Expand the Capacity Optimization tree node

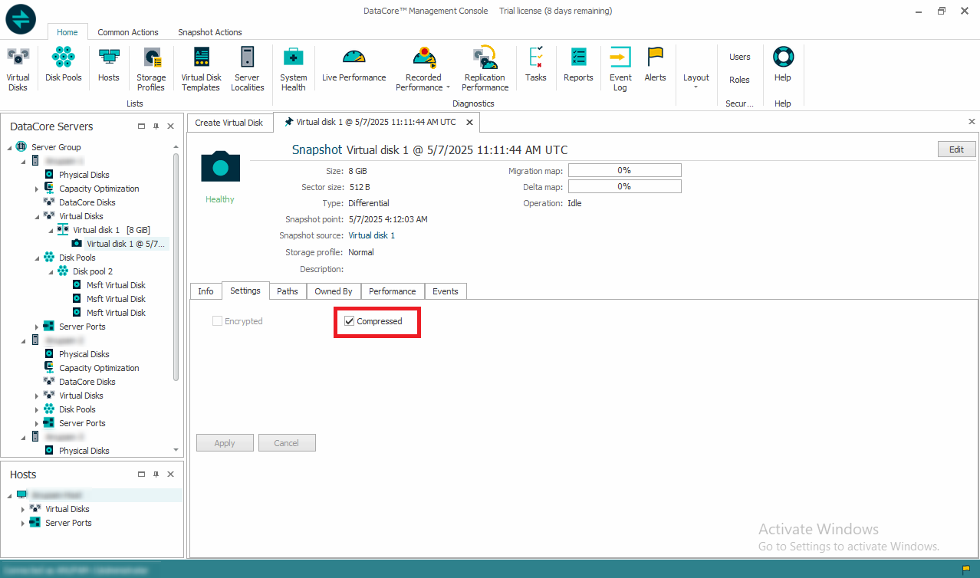[36, 189]
